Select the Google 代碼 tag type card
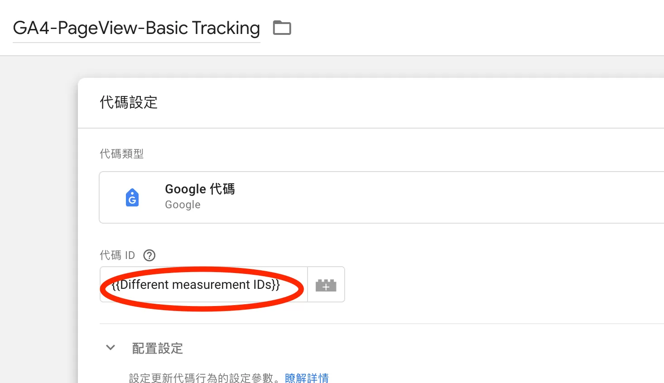664x383 pixels. (381, 197)
